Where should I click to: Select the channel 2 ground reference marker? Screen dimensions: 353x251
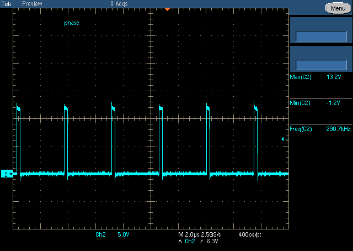click(x=7, y=174)
